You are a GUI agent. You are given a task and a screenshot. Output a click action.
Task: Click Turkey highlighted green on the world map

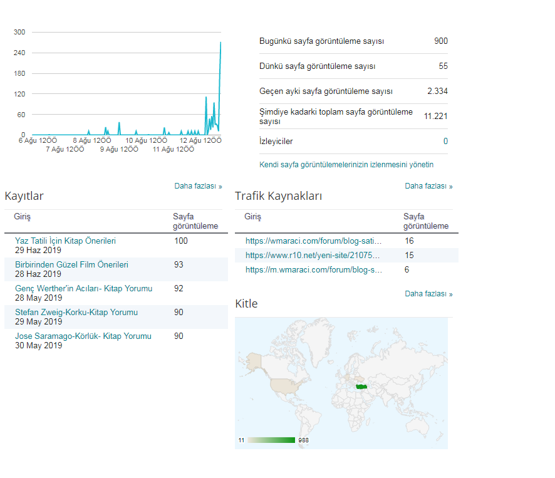(361, 387)
